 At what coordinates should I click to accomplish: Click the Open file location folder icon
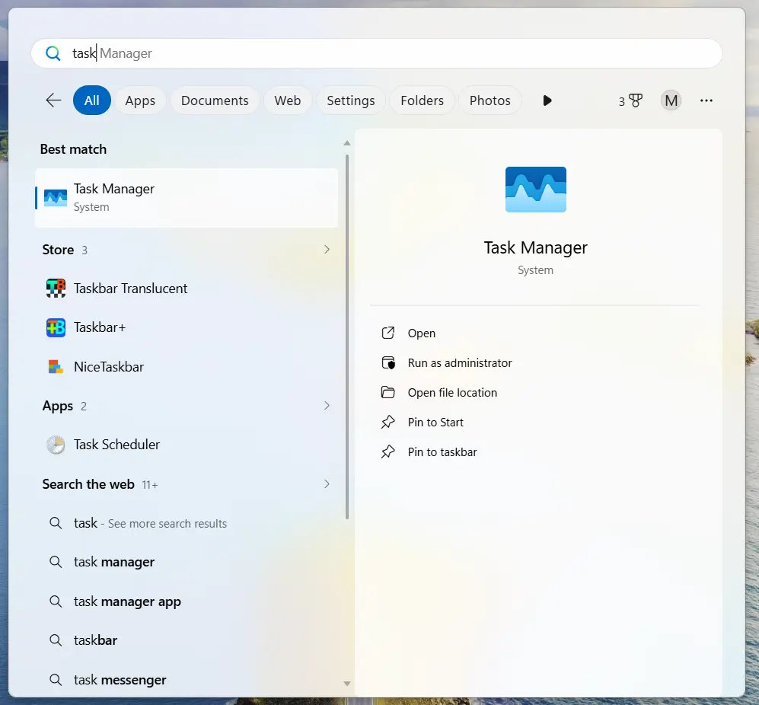pos(387,392)
